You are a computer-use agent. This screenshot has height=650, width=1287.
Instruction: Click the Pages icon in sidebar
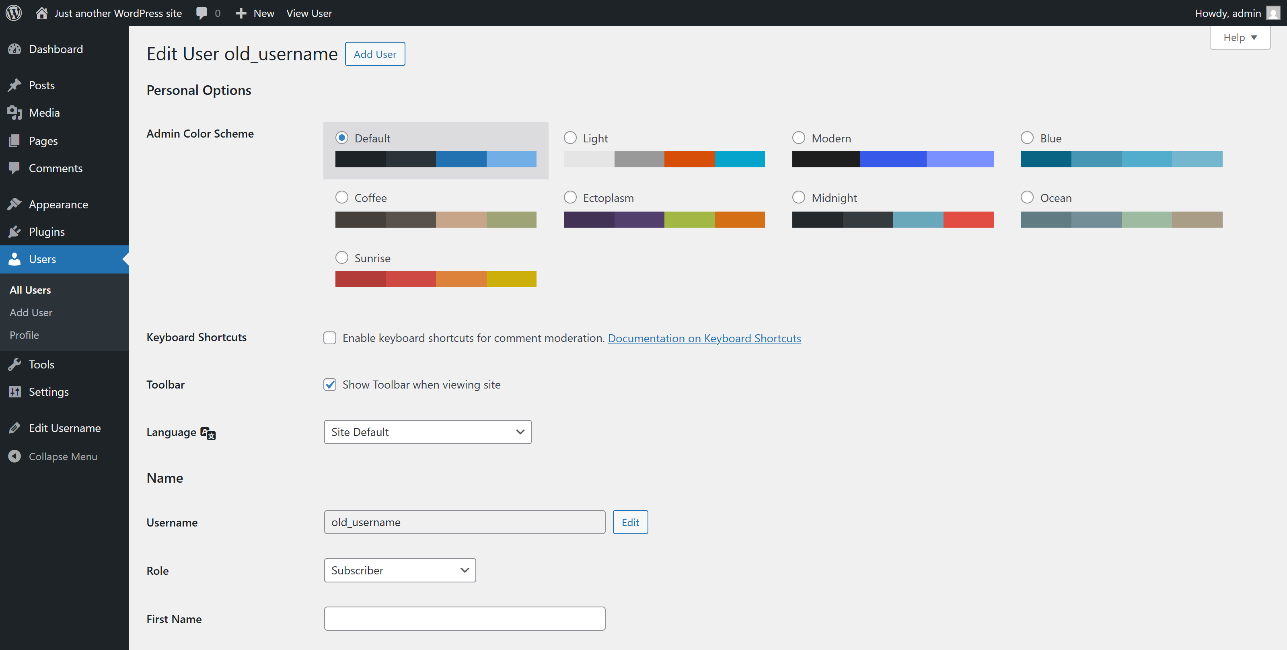point(14,141)
